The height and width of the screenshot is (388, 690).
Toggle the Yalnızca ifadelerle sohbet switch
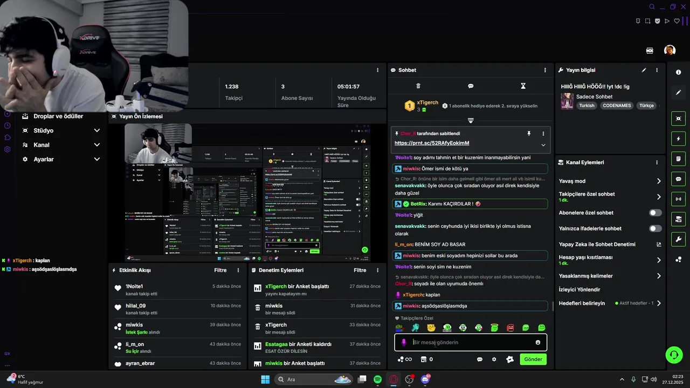(655, 228)
